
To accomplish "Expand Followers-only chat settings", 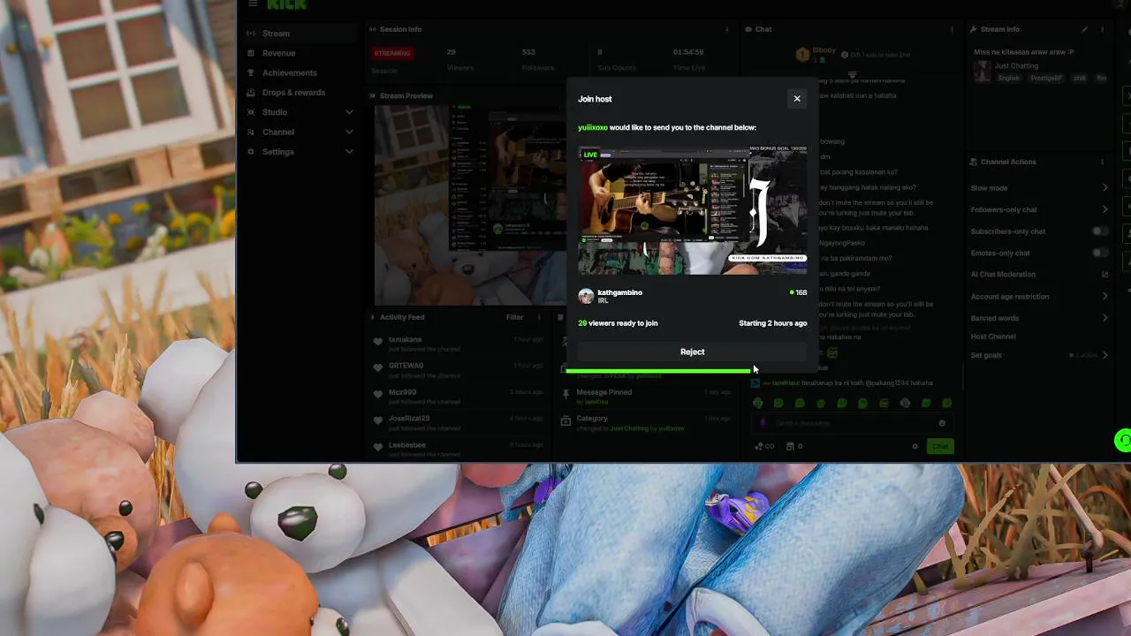I will coord(1040,209).
